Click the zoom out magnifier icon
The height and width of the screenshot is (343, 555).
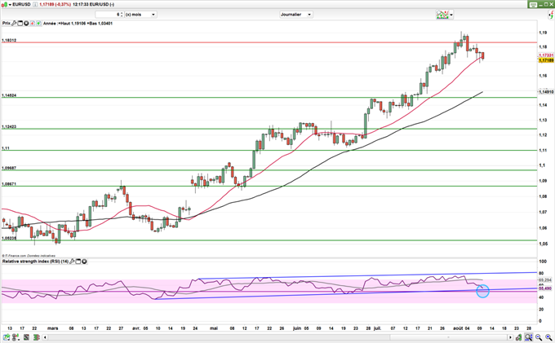[x=539, y=337]
